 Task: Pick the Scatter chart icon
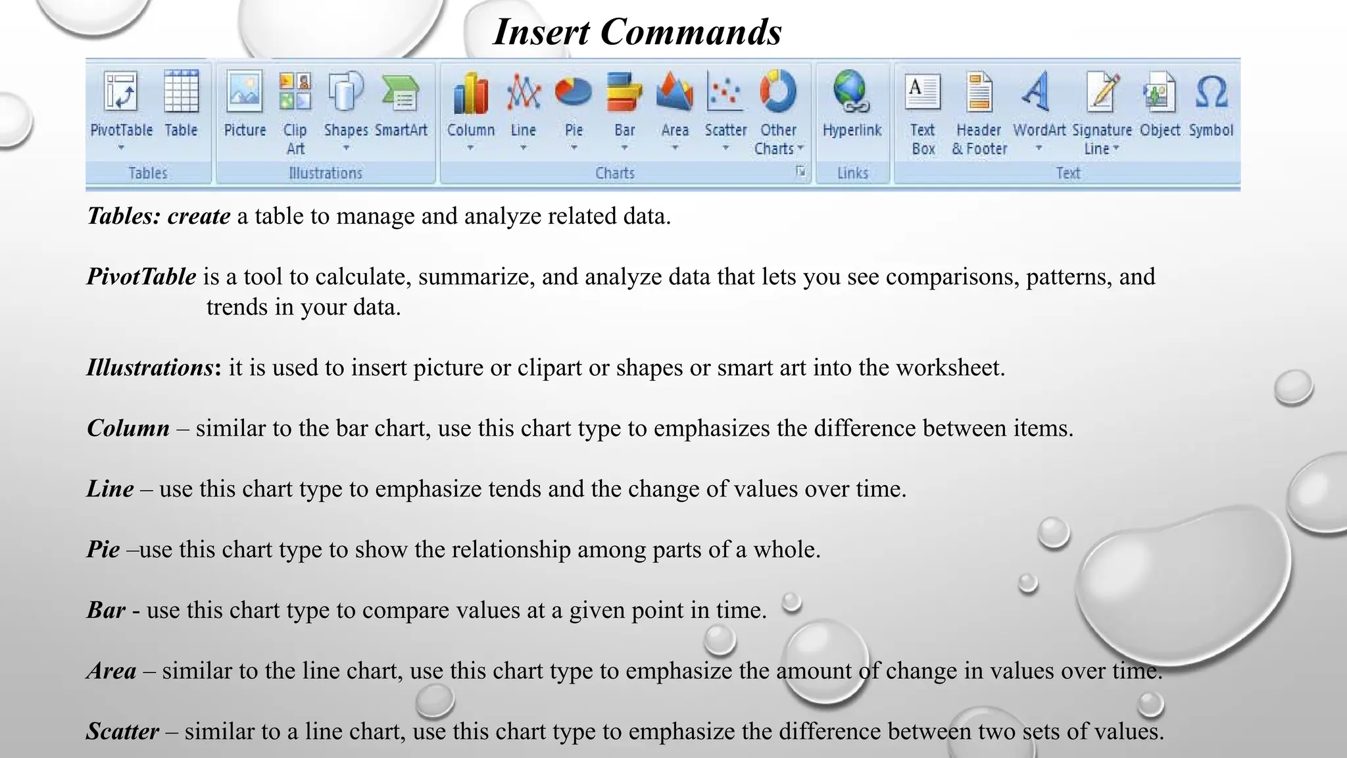coord(725,93)
